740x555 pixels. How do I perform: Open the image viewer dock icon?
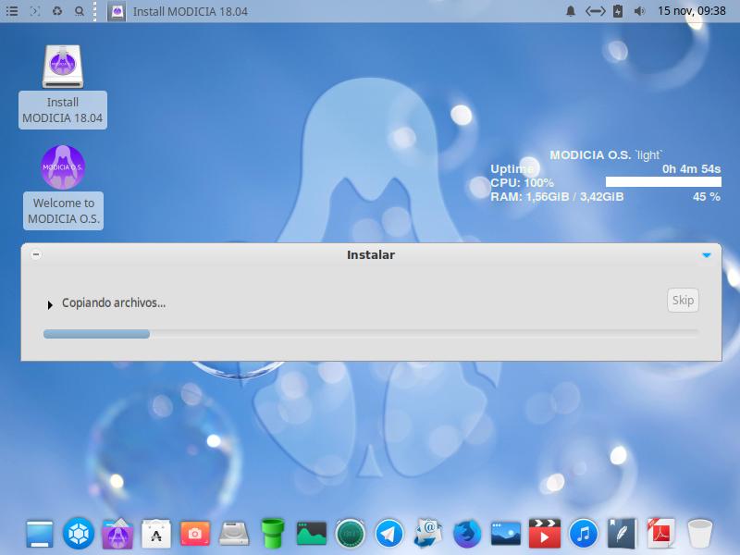click(505, 534)
